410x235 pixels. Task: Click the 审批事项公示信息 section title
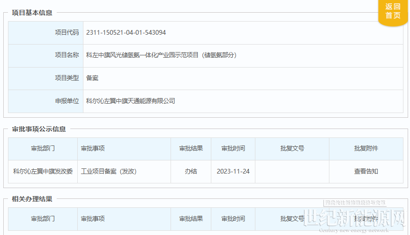(39, 129)
